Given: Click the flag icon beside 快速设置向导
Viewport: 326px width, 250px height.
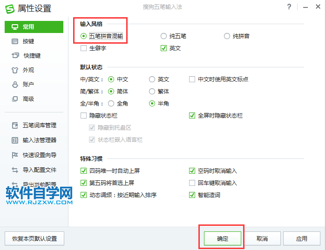Looking at the screenshot, I should [x=15, y=155].
